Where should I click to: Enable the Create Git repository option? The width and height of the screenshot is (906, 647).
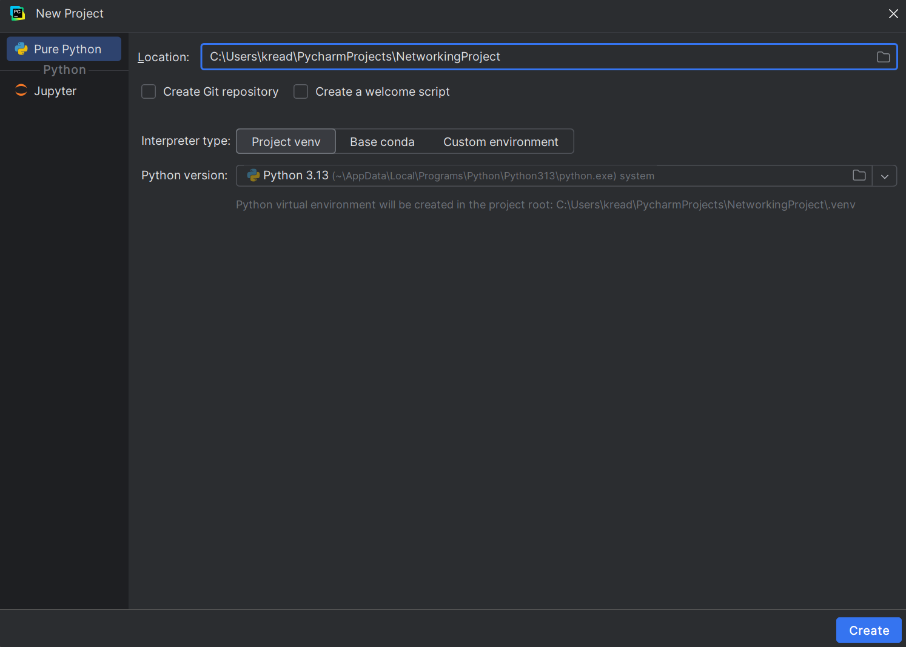click(x=149, y=91)
